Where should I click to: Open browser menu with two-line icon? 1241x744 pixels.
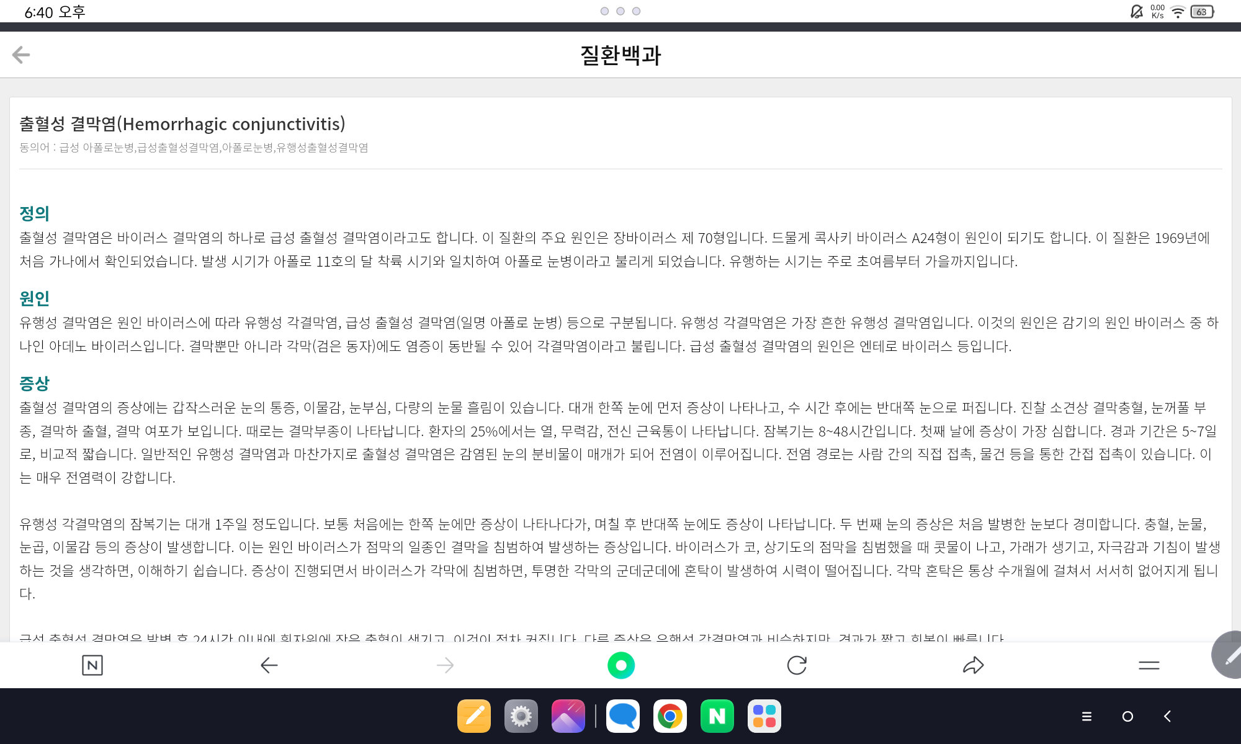pos(1149,665)
